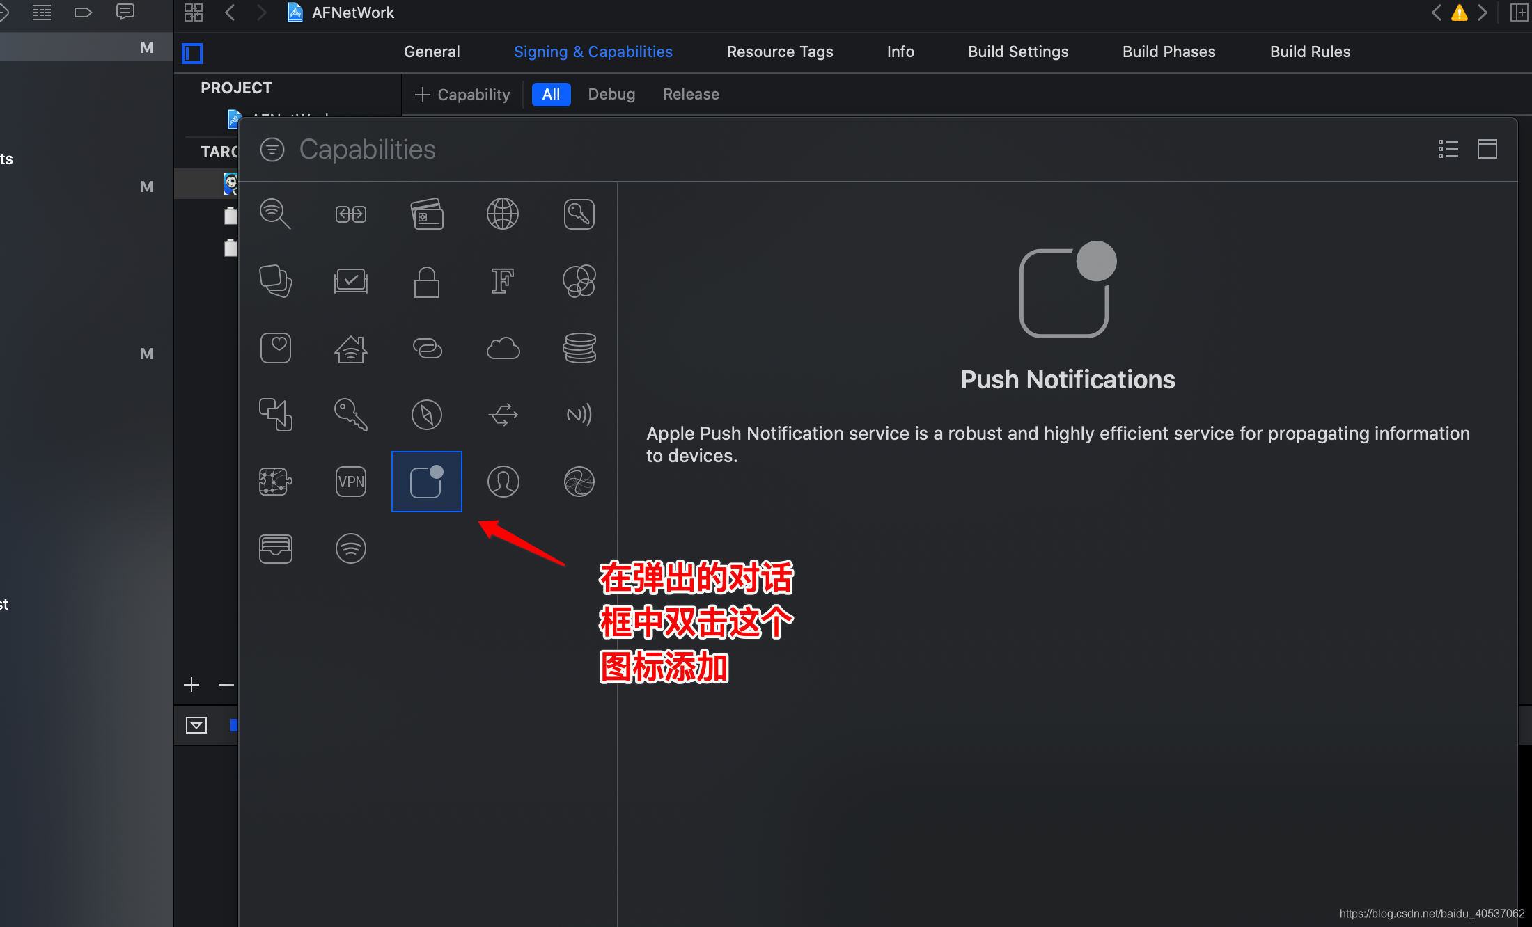This screenshot has width=1532, height=927.
Task: Open the Capabilities filter menu
Action: (x=272, y=150)
